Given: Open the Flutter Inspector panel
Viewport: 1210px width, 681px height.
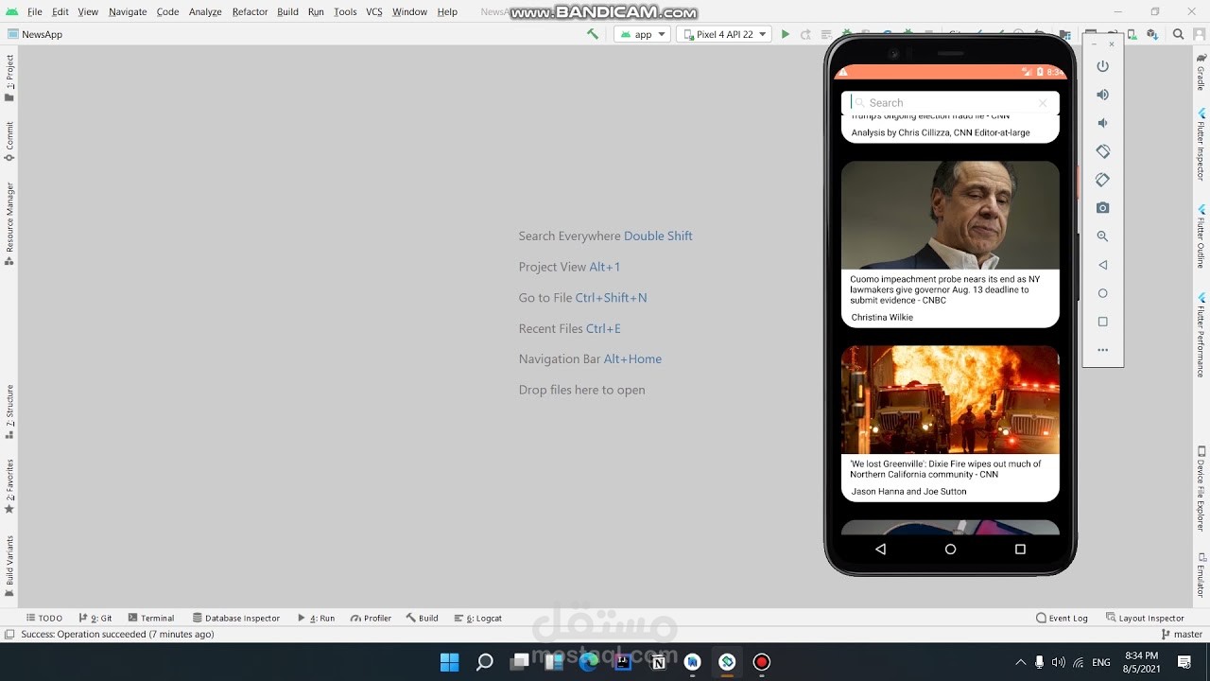Looking at the screenshot, I should point(1199,142).
